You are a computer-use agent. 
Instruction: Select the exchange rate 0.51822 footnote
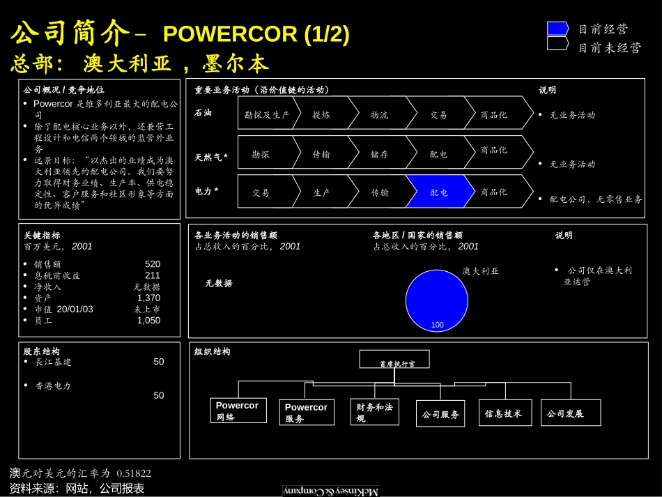[80, 473]
